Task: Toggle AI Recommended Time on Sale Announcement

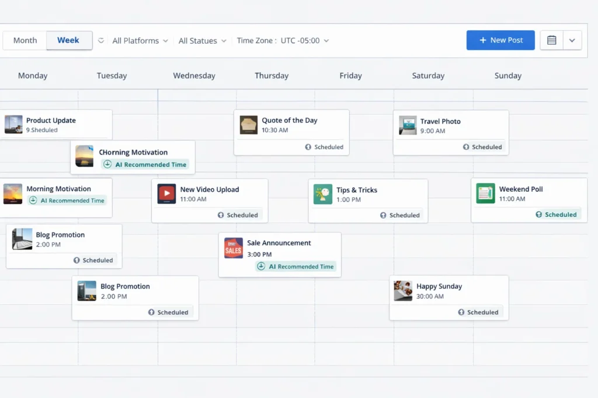Action: 295,266
